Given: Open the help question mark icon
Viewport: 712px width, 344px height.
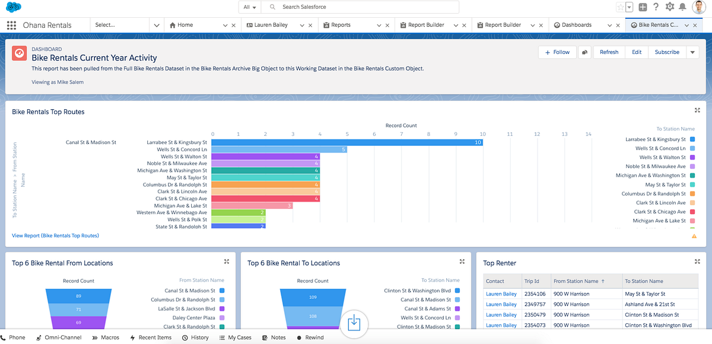Looking at the screenshot, I should (656, 7).
